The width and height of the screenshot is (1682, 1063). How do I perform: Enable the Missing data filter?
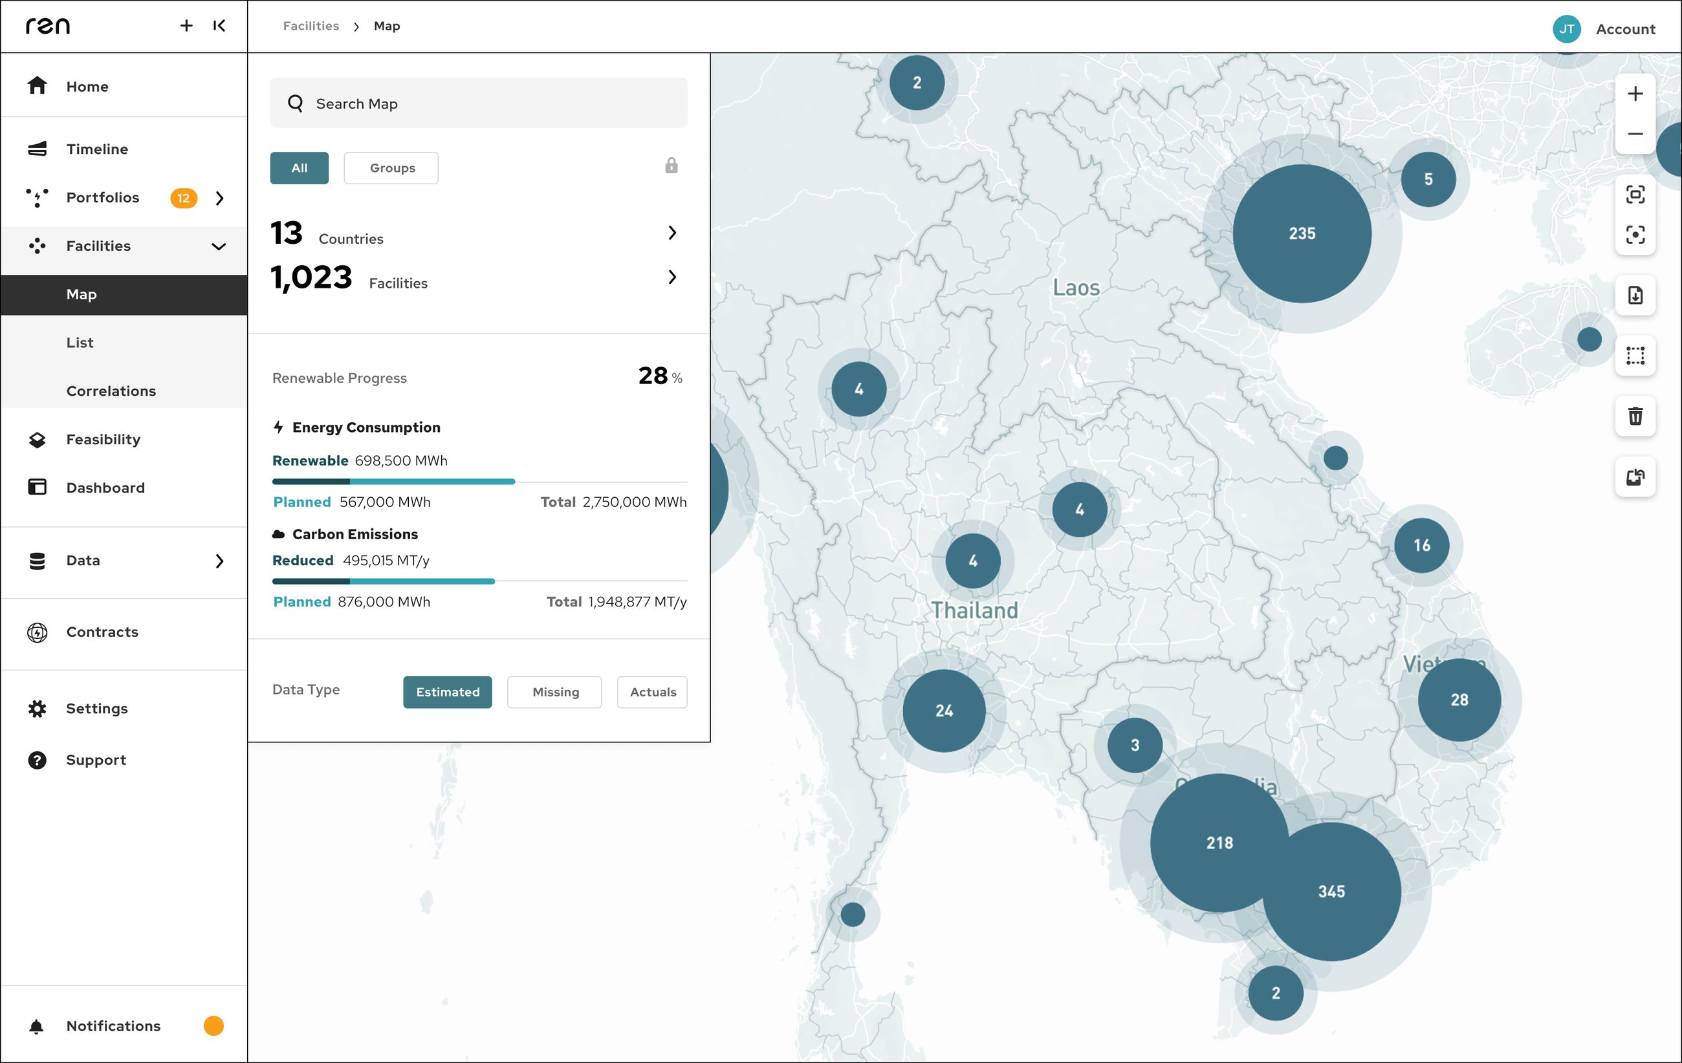point(554,692)
